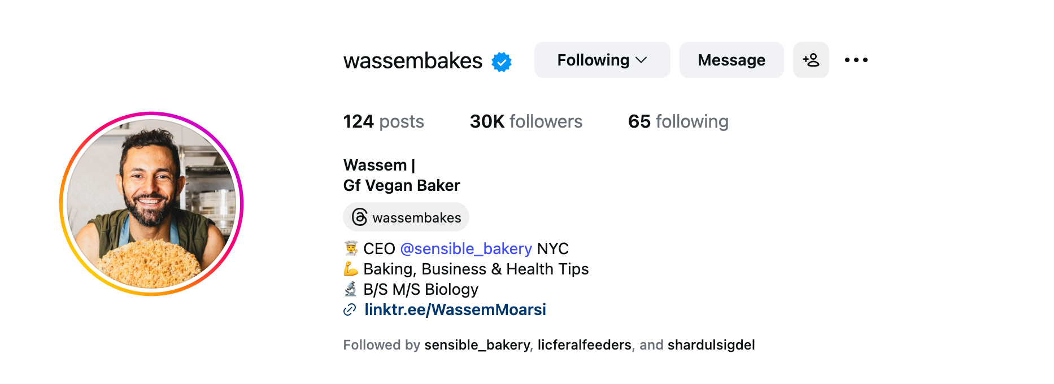Click the chevron beside Following
Image resolution: width=1054 pixels, height=384 pixels.
[641, 60]
